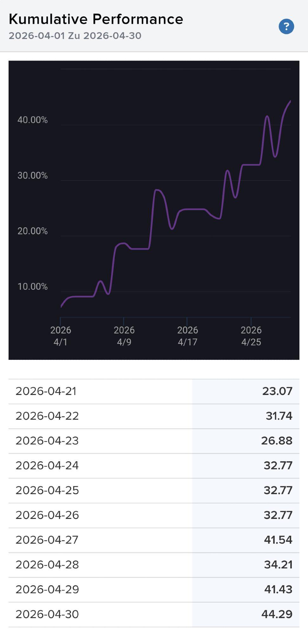
Task: Select the 2026-04-26 row
Action: [x=154, y=515]
